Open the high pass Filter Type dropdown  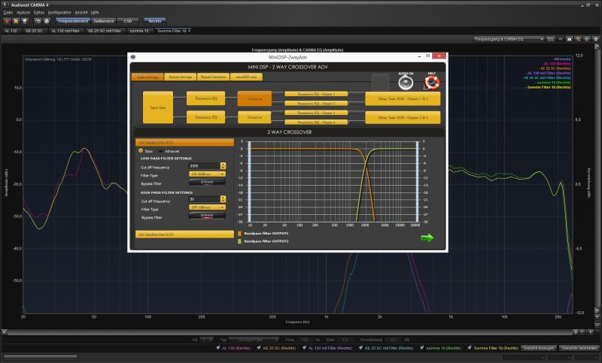click(207, 207)
